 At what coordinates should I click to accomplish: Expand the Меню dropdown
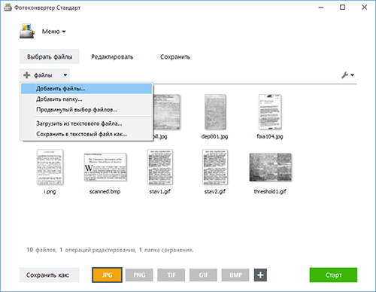[53, 32]
